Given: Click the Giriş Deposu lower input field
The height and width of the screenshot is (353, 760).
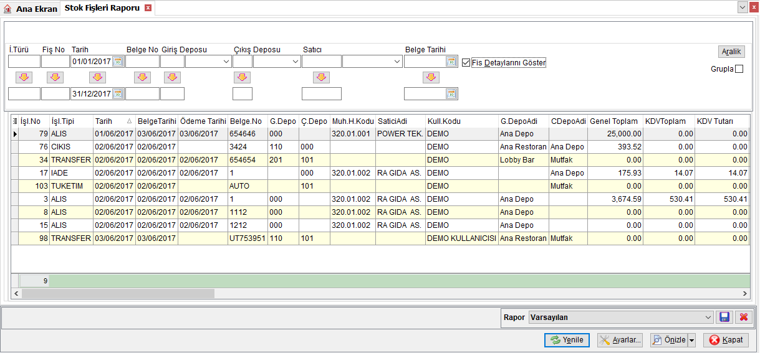Looking at the screenshot, I should [172, 93].
